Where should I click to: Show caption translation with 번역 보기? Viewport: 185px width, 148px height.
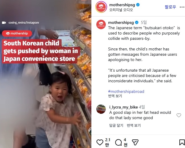pyautogui.click(x=115, y=96)
